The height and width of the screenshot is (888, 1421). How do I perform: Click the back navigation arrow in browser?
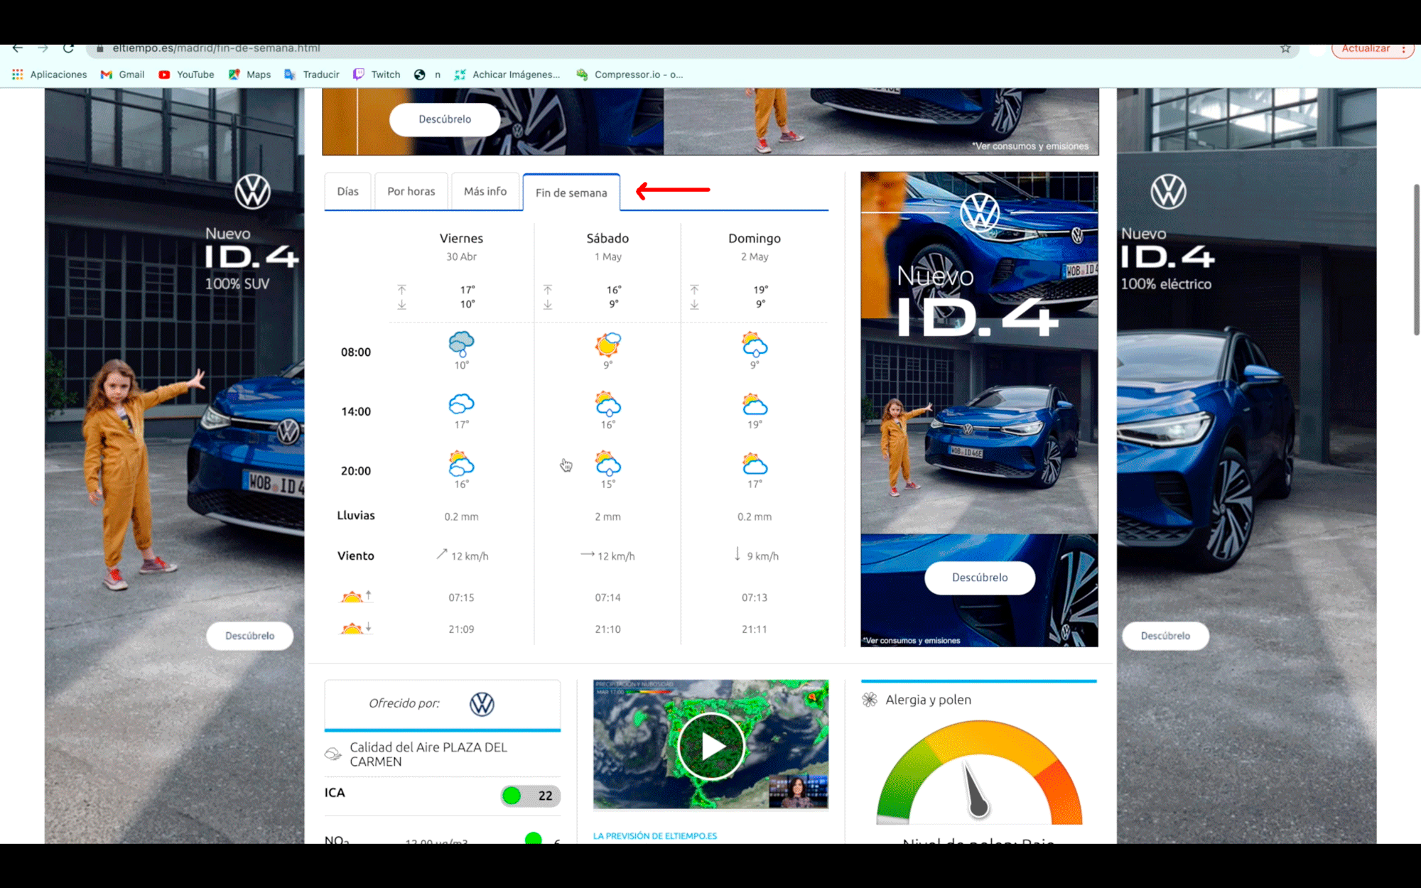(x=17, y=48)
